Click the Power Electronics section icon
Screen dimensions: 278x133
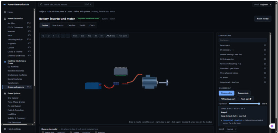(5, 19)
